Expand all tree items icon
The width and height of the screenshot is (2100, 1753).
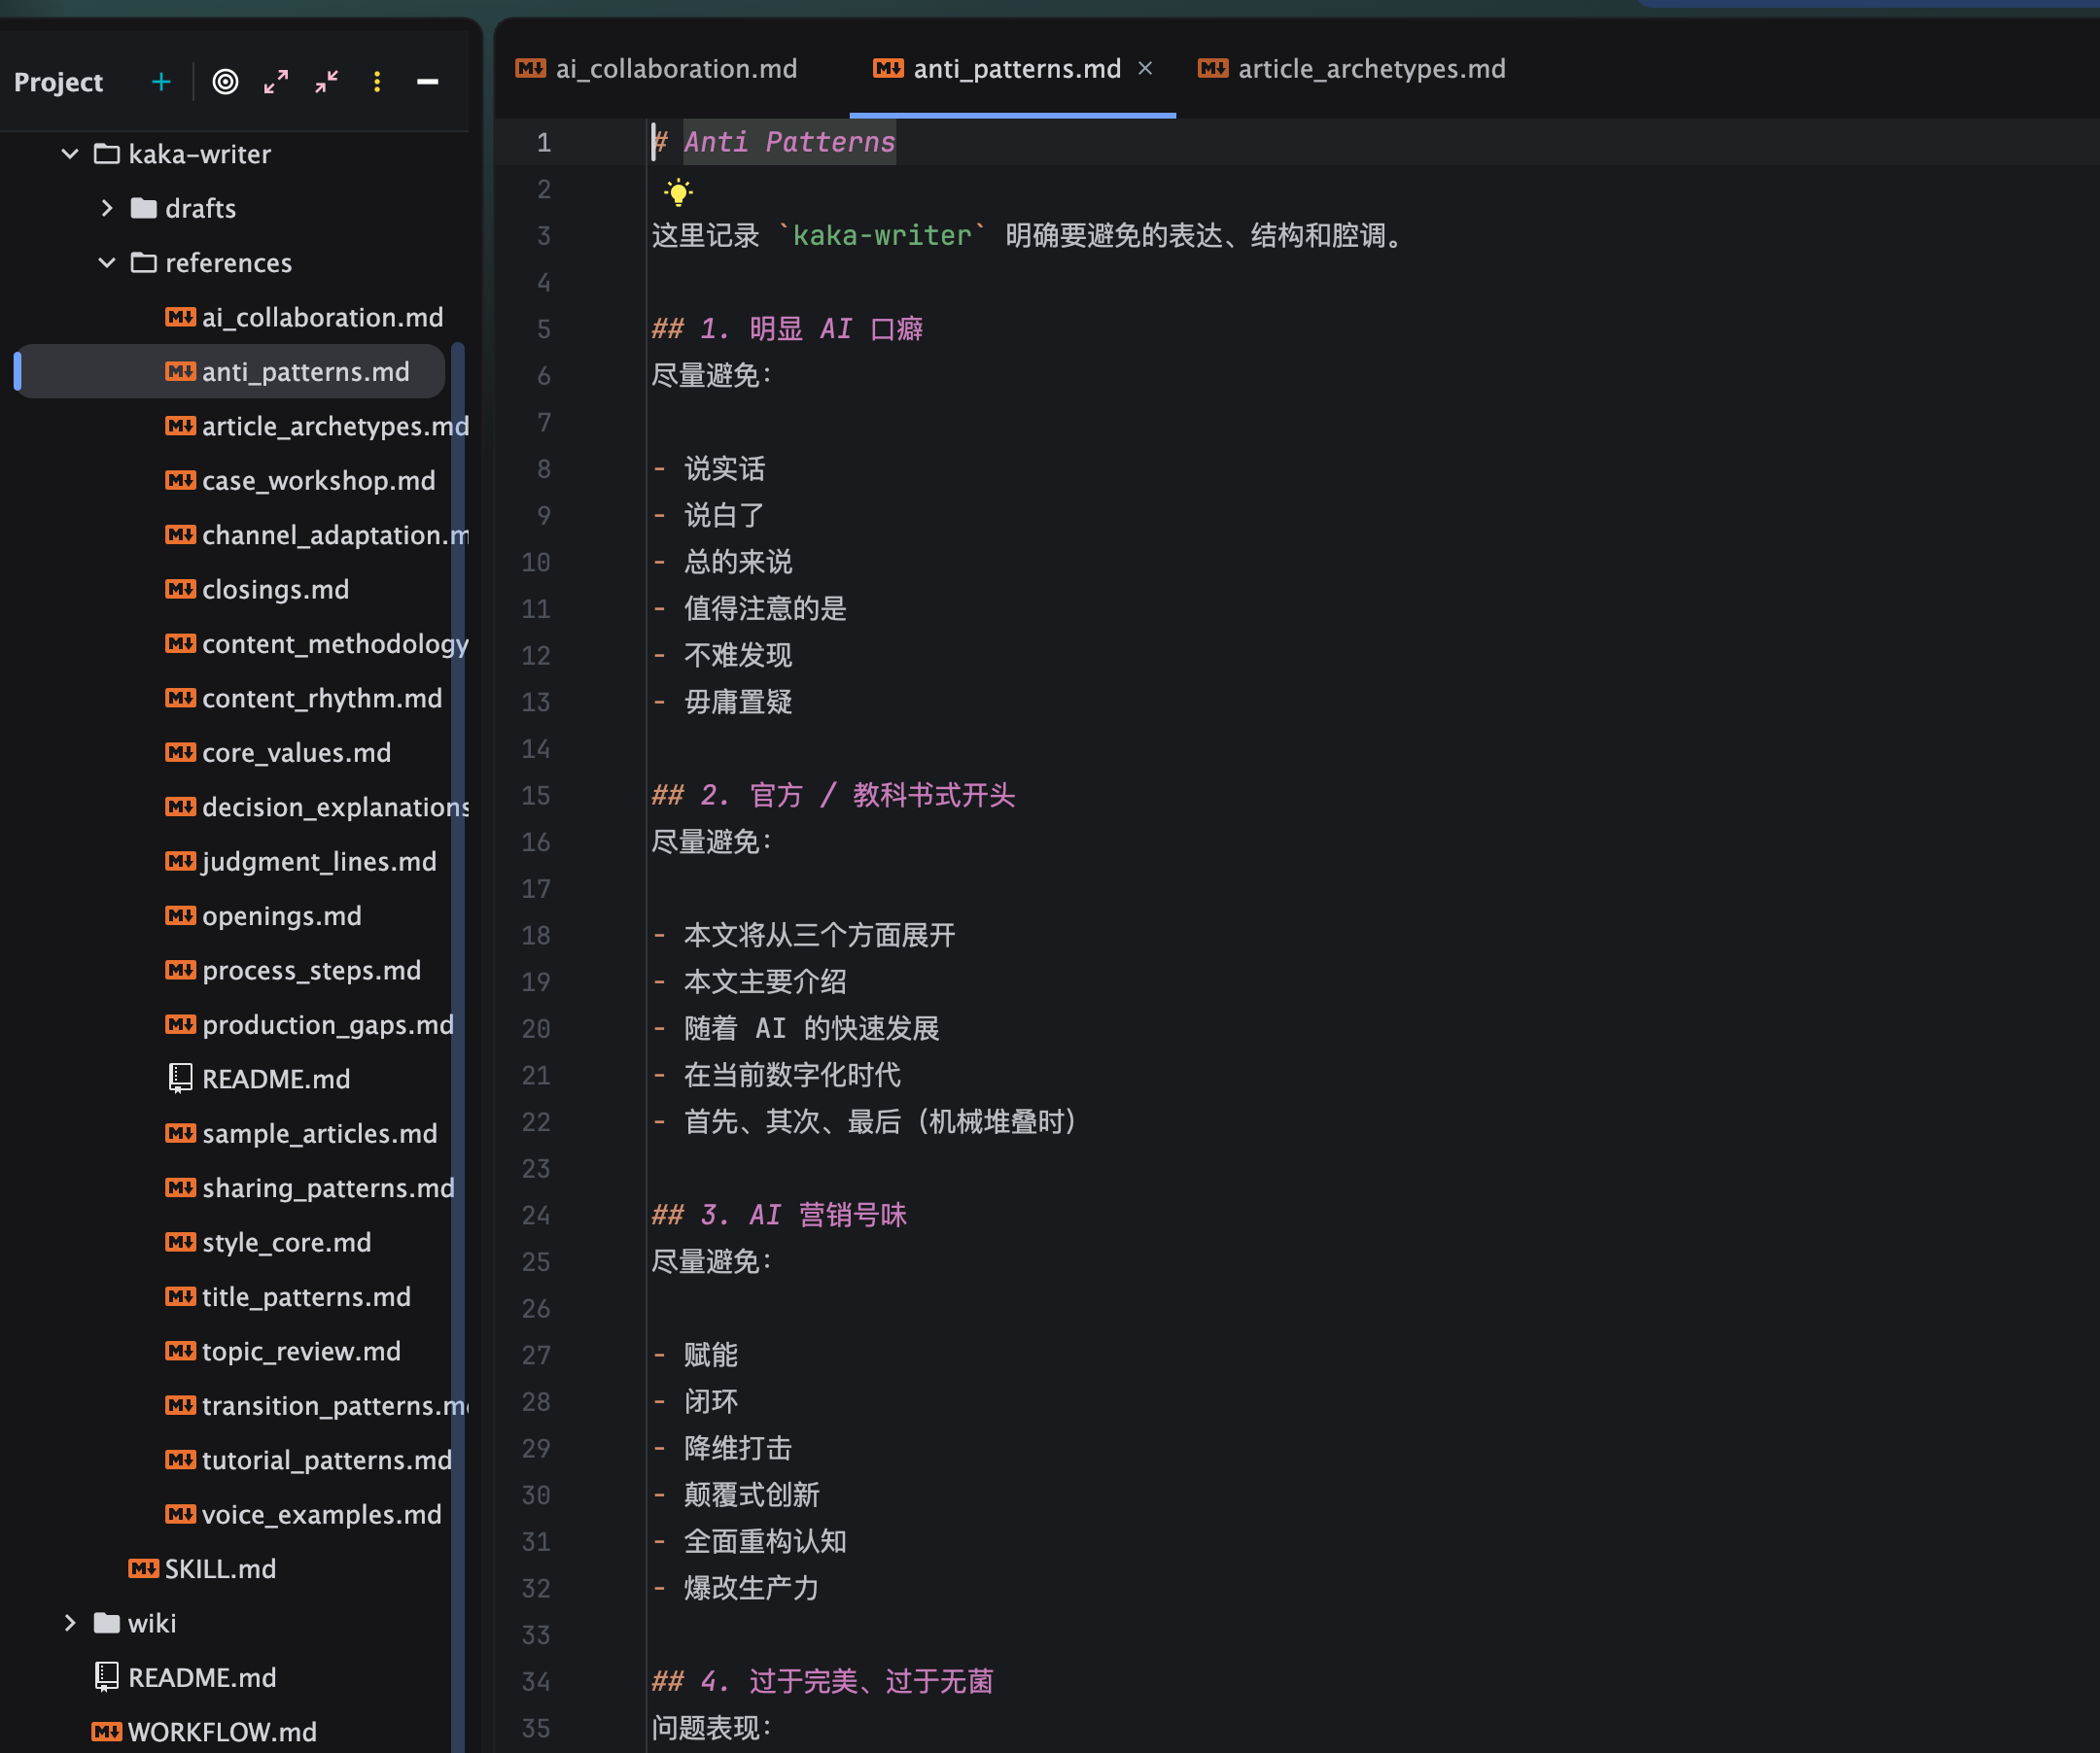tap(276, 82)
